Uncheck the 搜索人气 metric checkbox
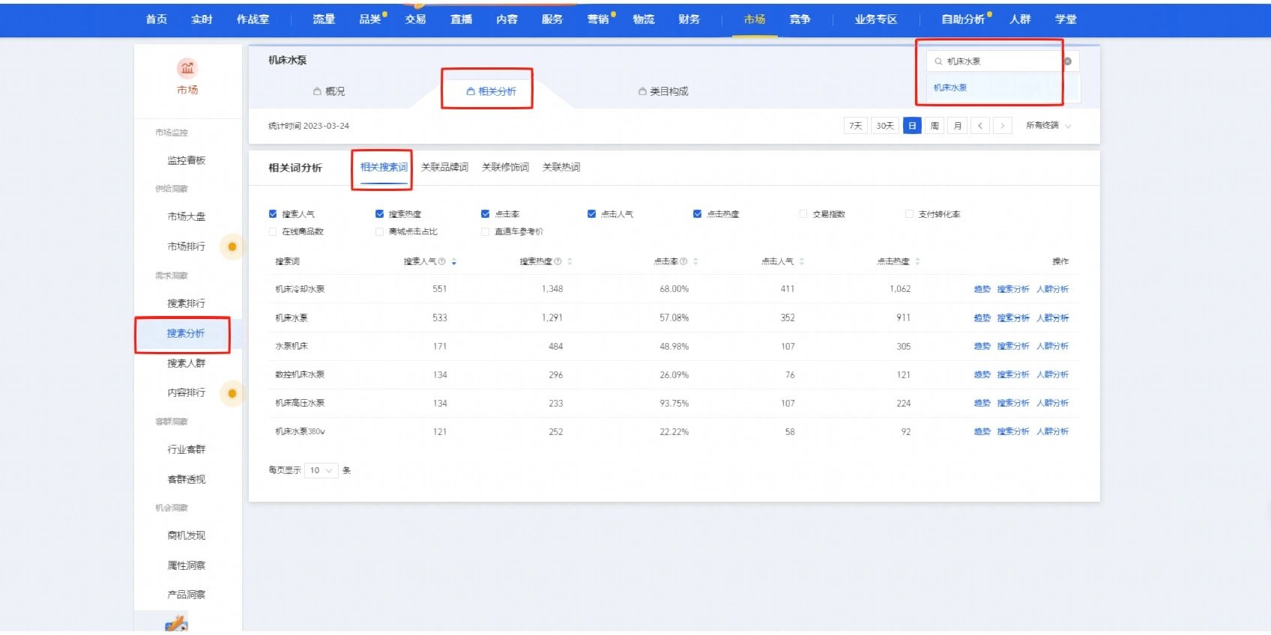 [273, 214]
